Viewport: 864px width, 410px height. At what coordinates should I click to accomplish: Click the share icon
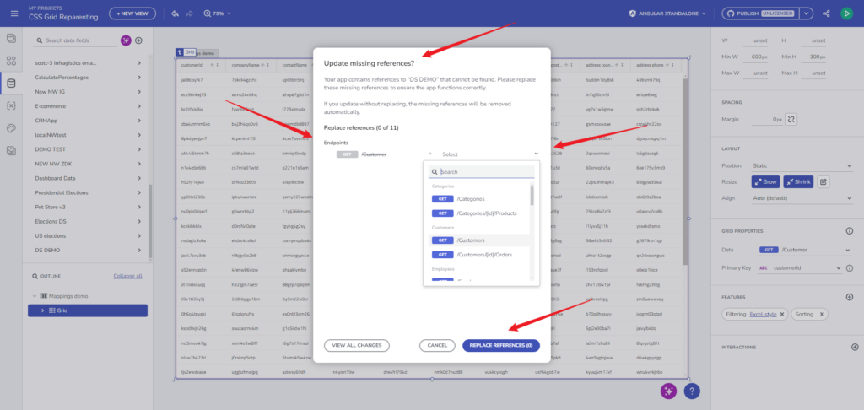coord(827,13)
